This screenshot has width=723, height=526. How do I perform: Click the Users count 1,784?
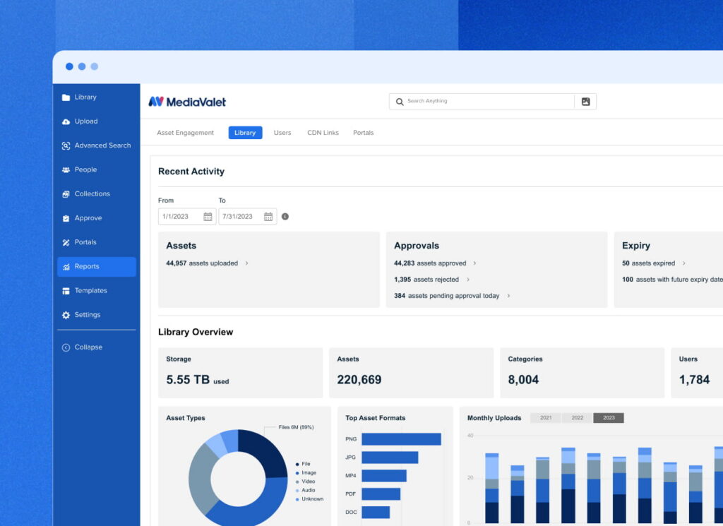pyautogui.click(x=694, y=380)
